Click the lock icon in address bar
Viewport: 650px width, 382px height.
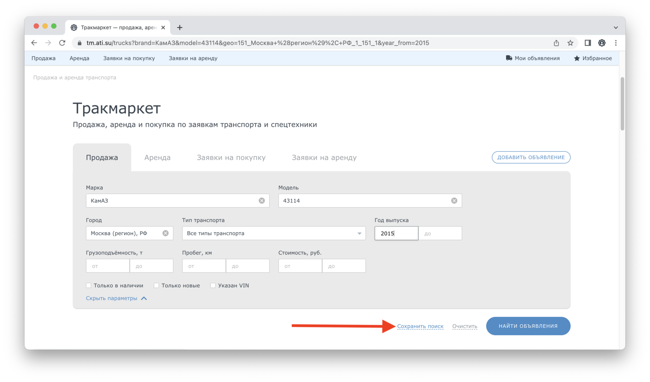click(79, 43)
